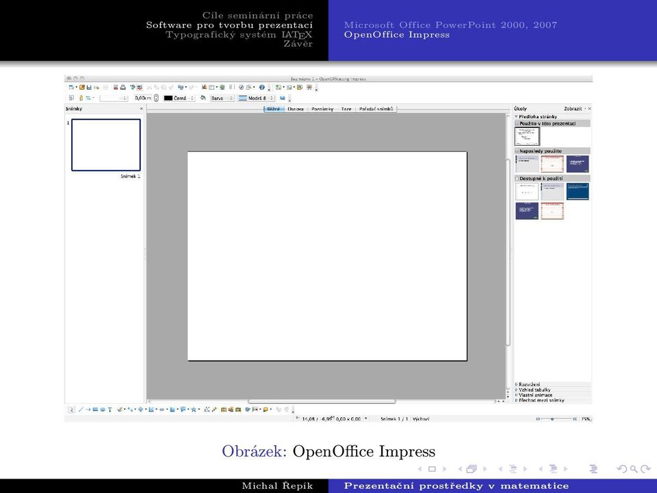Screen dimensions: 657x493
Task: Select the Rectangle drawing tool
Action: pyautogui.click(x=95, y=409)
